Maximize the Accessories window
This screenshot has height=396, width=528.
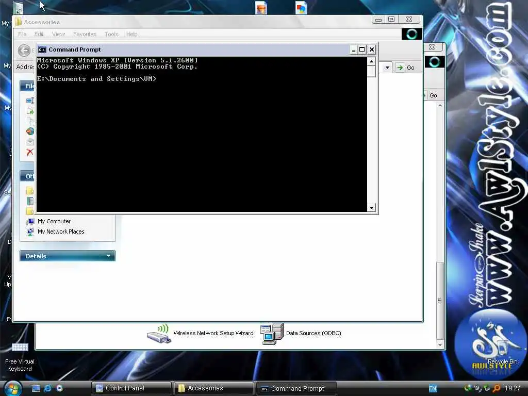click(391, 20)
